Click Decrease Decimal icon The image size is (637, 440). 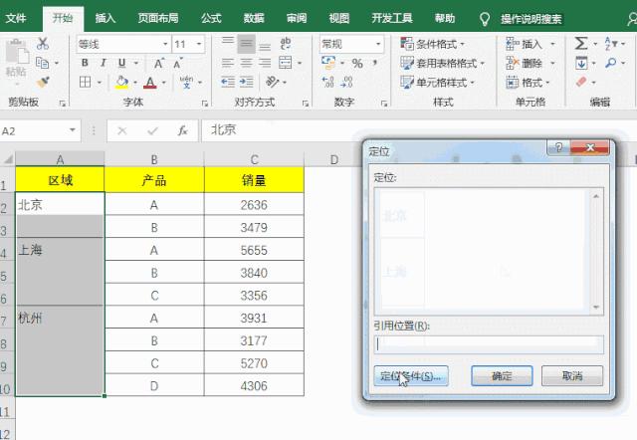[346, 83]
